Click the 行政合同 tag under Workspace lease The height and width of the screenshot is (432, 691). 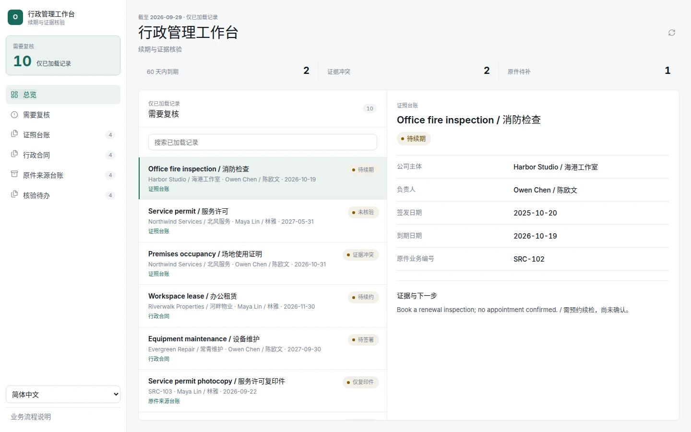pos(159,316)
